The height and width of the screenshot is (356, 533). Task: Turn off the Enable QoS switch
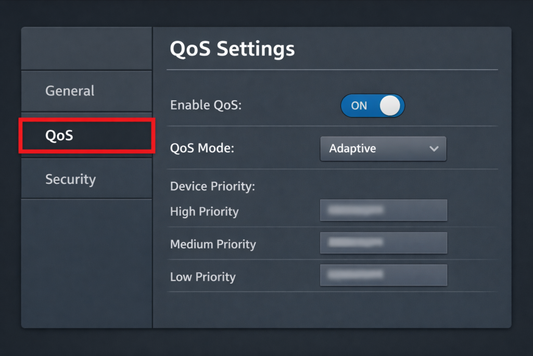click(x=372, y=106)
